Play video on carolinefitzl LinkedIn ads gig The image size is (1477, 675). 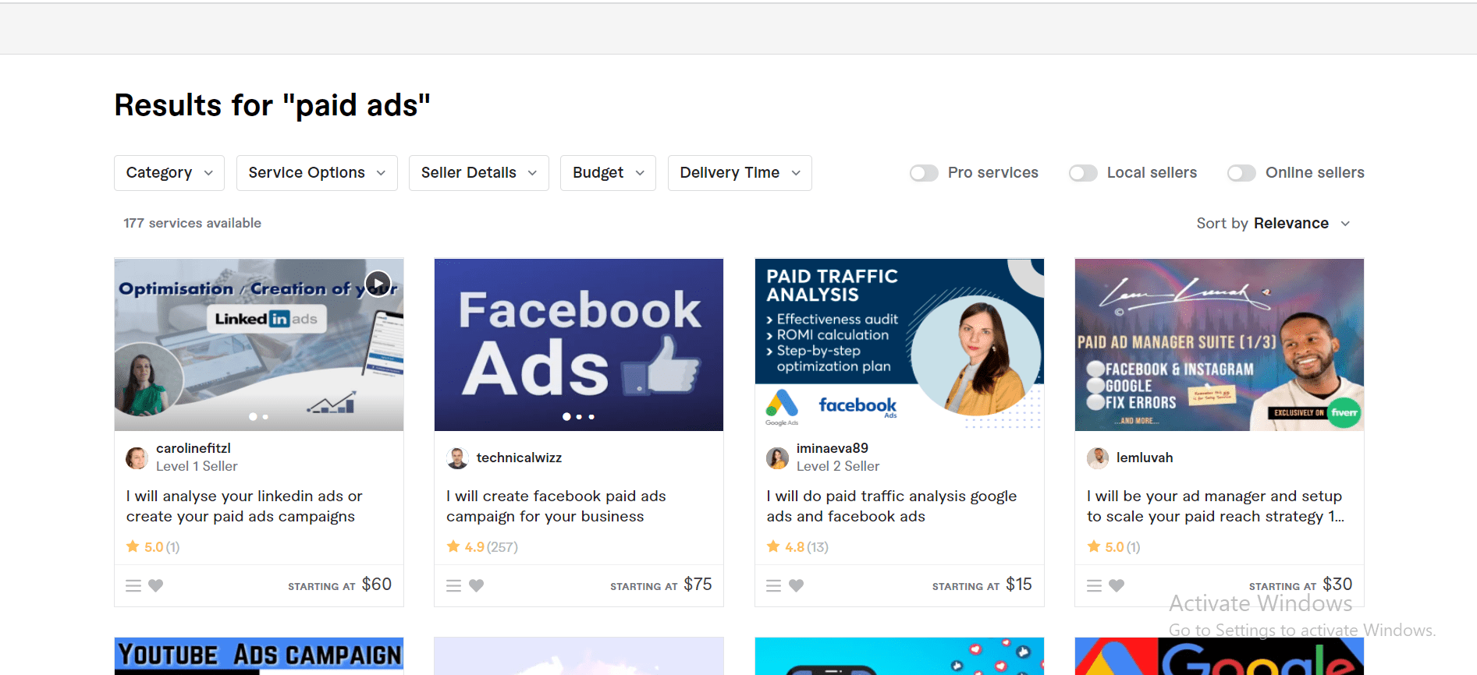(378, 283)
